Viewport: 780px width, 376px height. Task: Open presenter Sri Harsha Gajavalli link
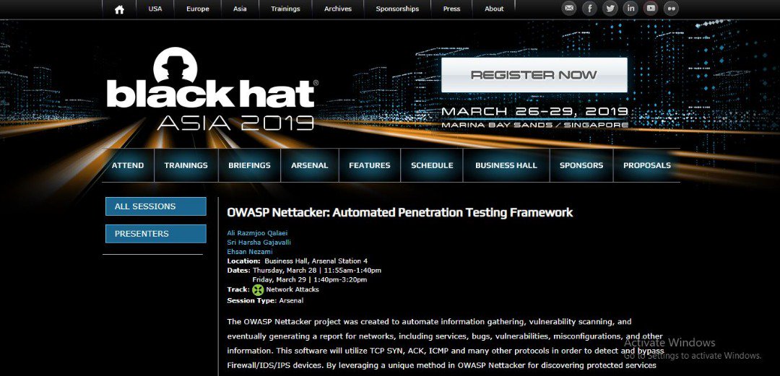point(259,242)
